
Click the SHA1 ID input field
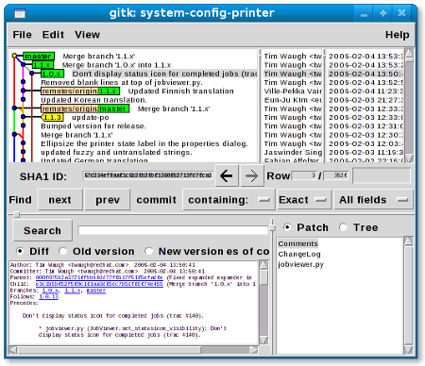click(148, 175)
